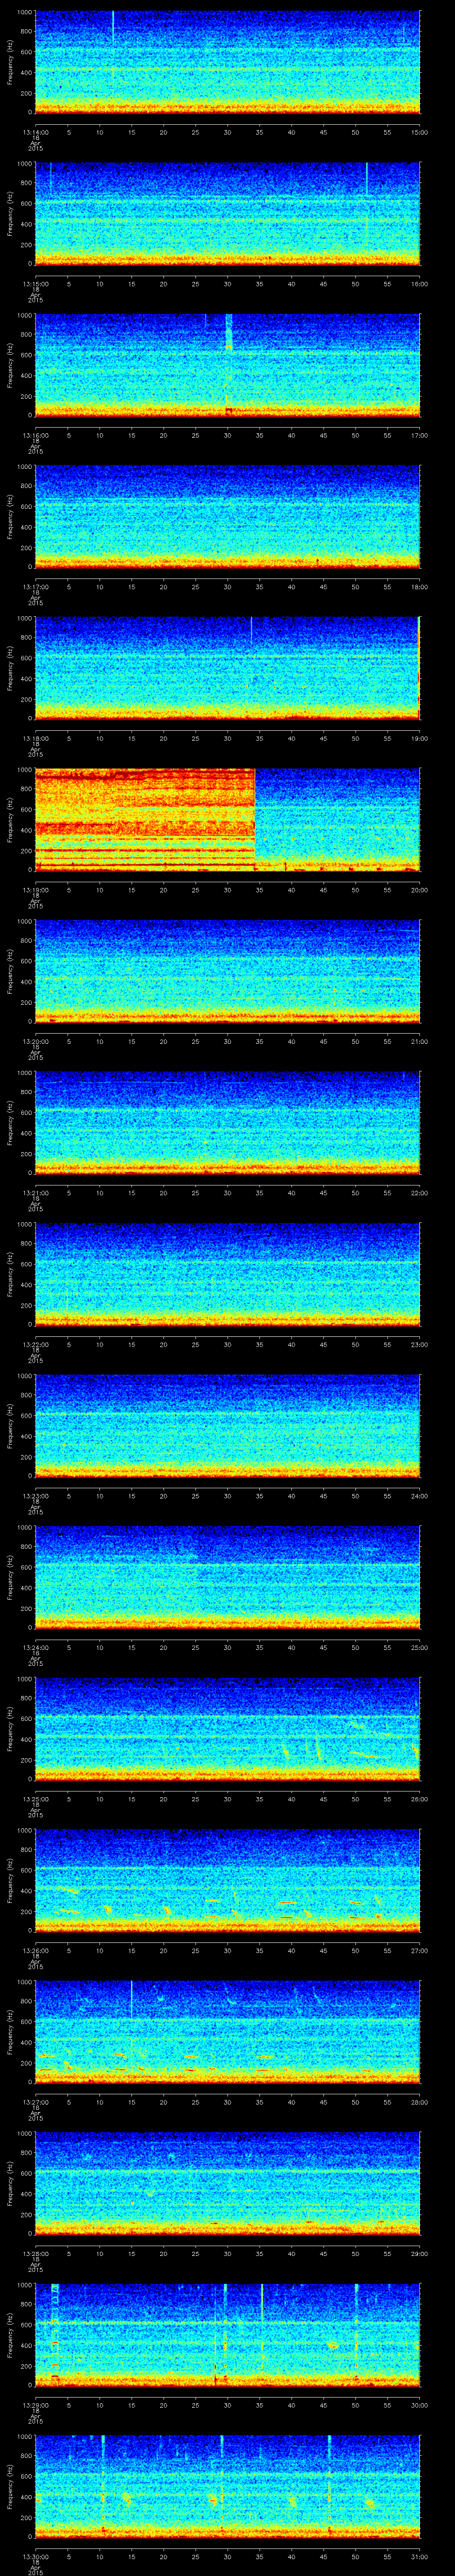455x2576 pixels.
Task: Select the spectrogram panel starting at 13:26:00
Action: click(227, 1880)
